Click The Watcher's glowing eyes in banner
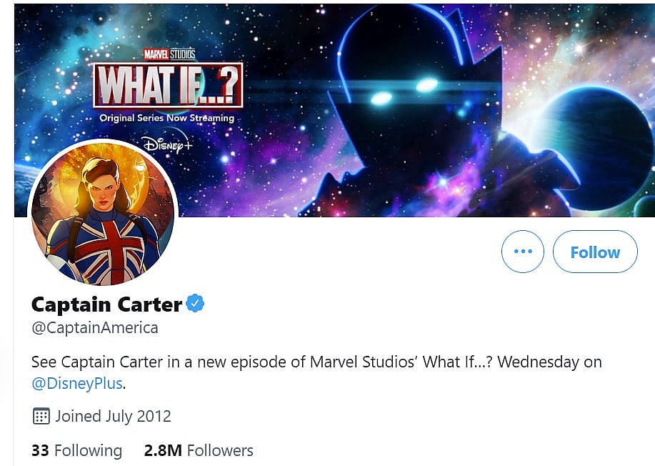 point(404,91)
